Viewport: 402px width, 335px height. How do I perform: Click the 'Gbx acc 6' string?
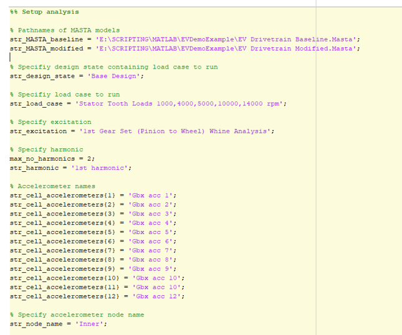coord(150,242)
